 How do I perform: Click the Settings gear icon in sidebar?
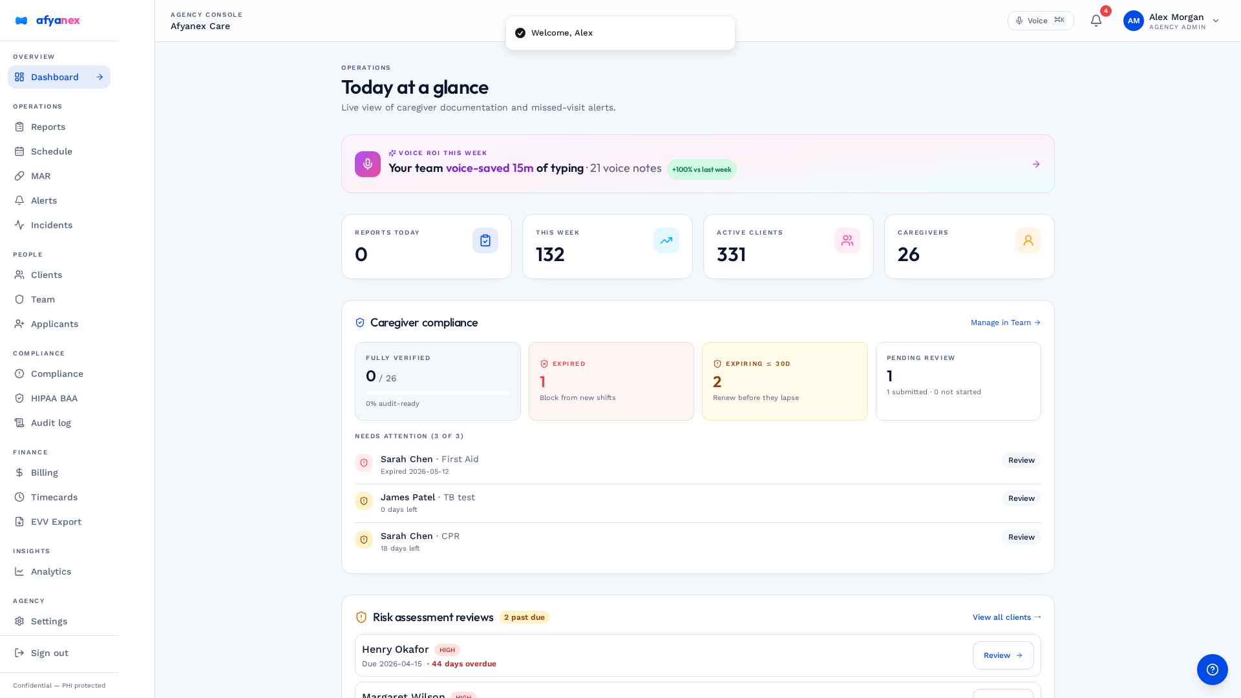[x=19, y=621]
